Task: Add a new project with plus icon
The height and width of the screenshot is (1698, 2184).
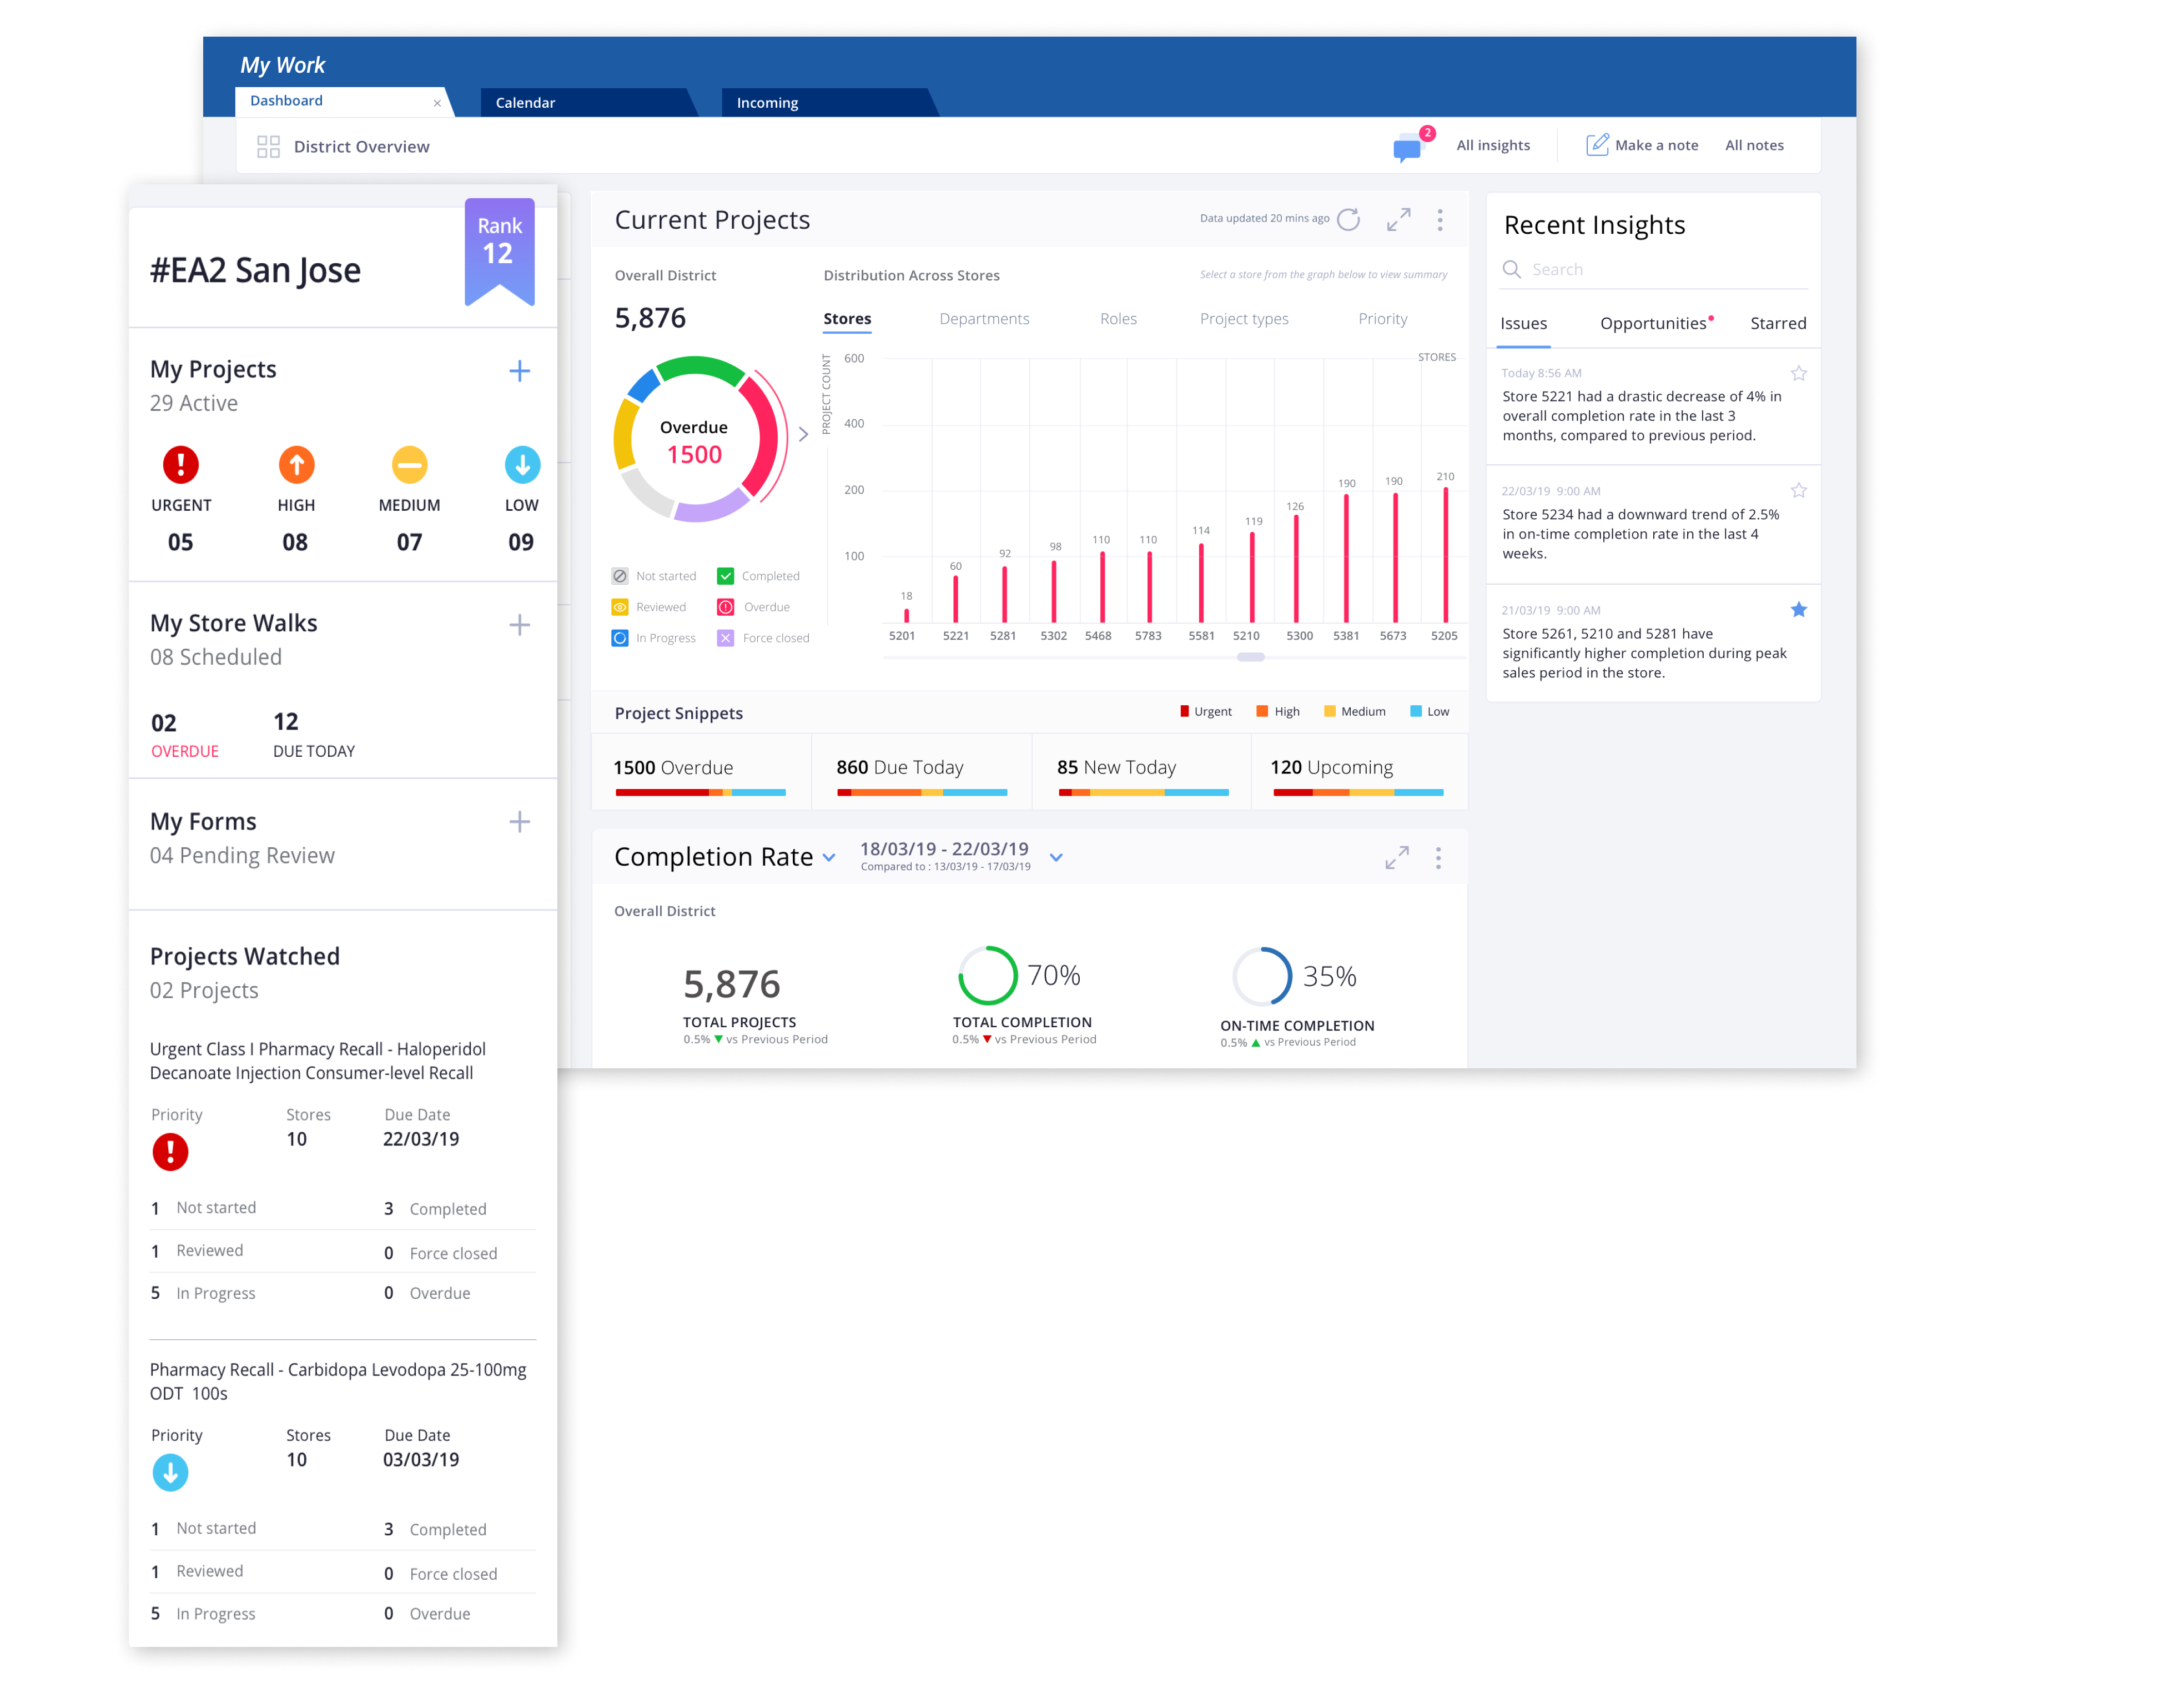Action: pos(519,371)
